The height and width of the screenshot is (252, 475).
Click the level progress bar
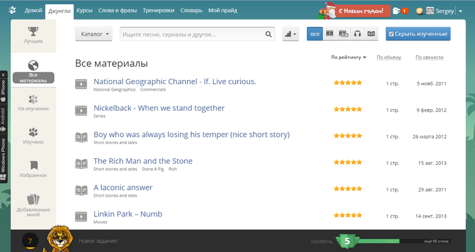404,241
